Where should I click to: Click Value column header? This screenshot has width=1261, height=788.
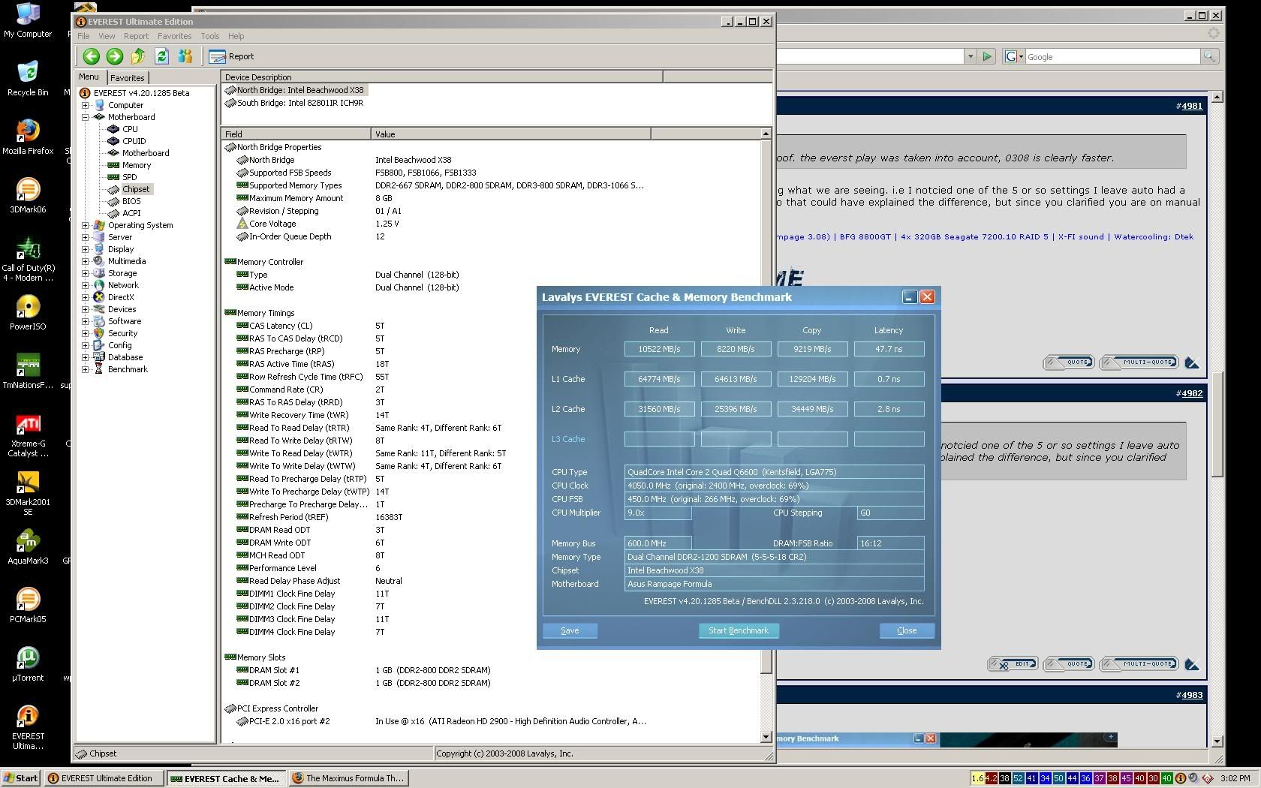pyautogui.click(x=510, y=134)
